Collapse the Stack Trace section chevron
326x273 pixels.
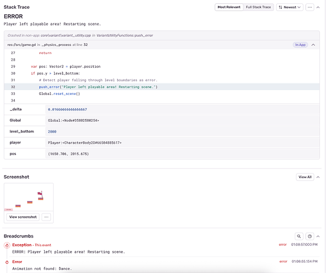(x=318, y=7)
